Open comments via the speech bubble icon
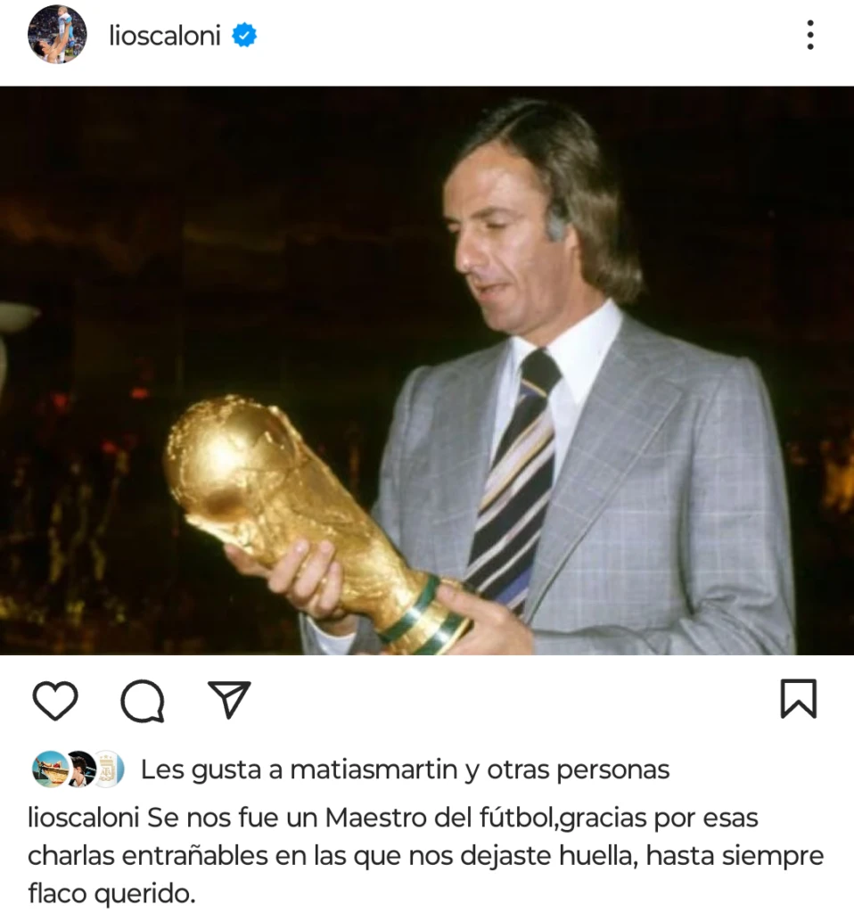This screenshot has width=854, height=913. 142,701
